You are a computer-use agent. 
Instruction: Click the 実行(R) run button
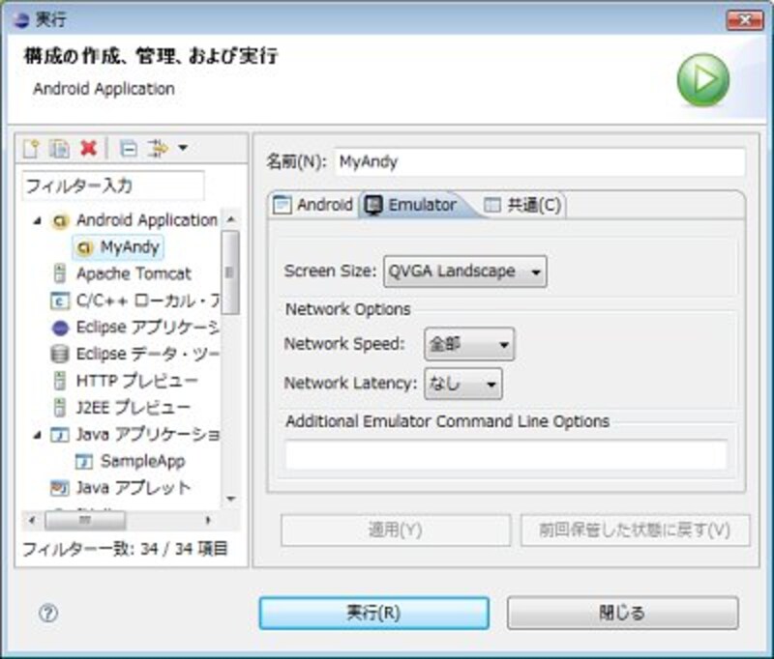point(374,613)
